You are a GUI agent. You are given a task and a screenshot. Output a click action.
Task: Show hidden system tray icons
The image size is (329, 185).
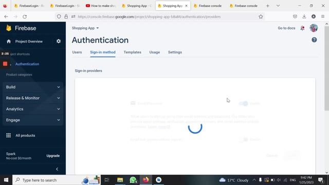coord(254,180)
